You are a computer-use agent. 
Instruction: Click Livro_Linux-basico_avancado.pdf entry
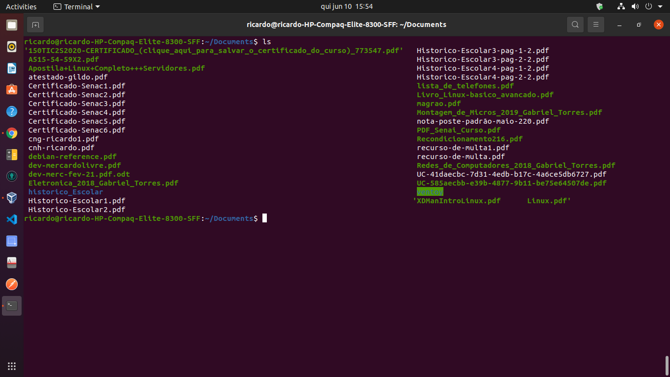(485, 94)
